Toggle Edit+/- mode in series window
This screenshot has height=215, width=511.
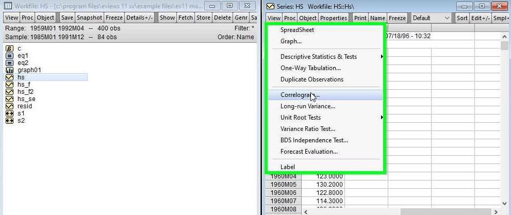coord(480,18)
